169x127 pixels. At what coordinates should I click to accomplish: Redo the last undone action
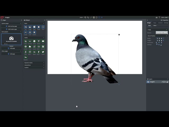pos(91,17)
